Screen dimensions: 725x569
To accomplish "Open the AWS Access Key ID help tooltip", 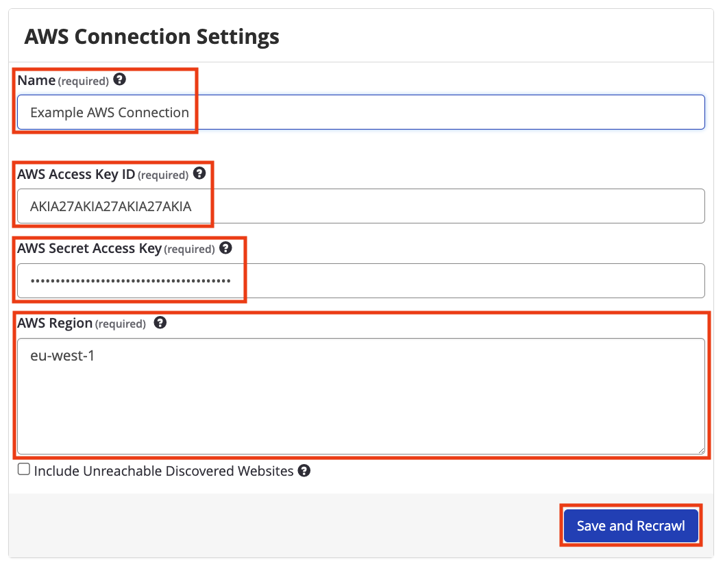I will click(x=199, y=174).
